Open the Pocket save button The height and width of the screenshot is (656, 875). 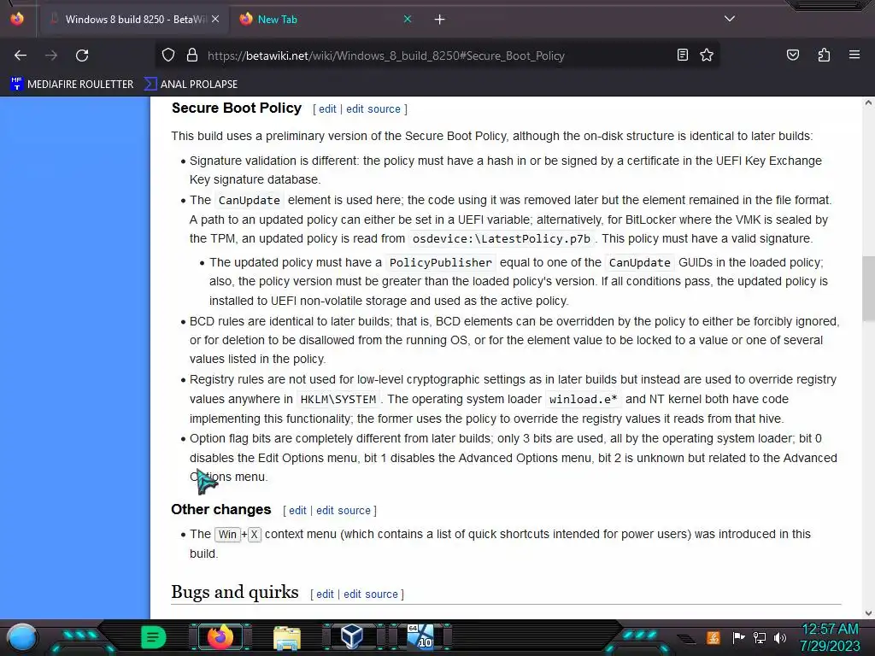click(x=792, y=56)
